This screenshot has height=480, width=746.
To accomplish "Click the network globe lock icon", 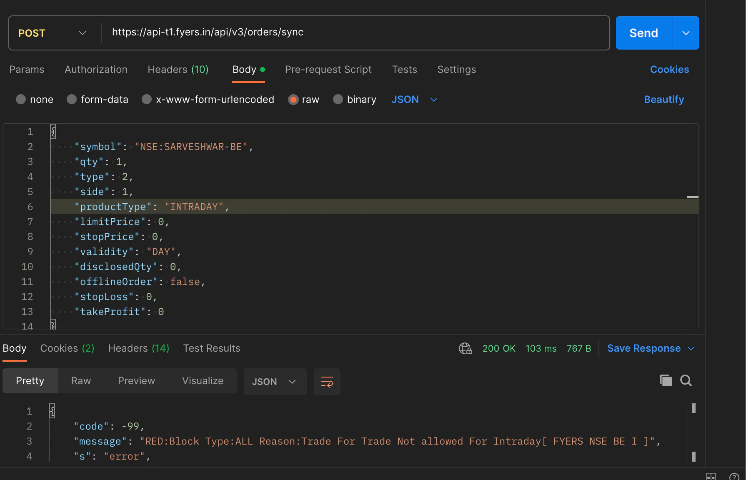I will pos(465,348).
